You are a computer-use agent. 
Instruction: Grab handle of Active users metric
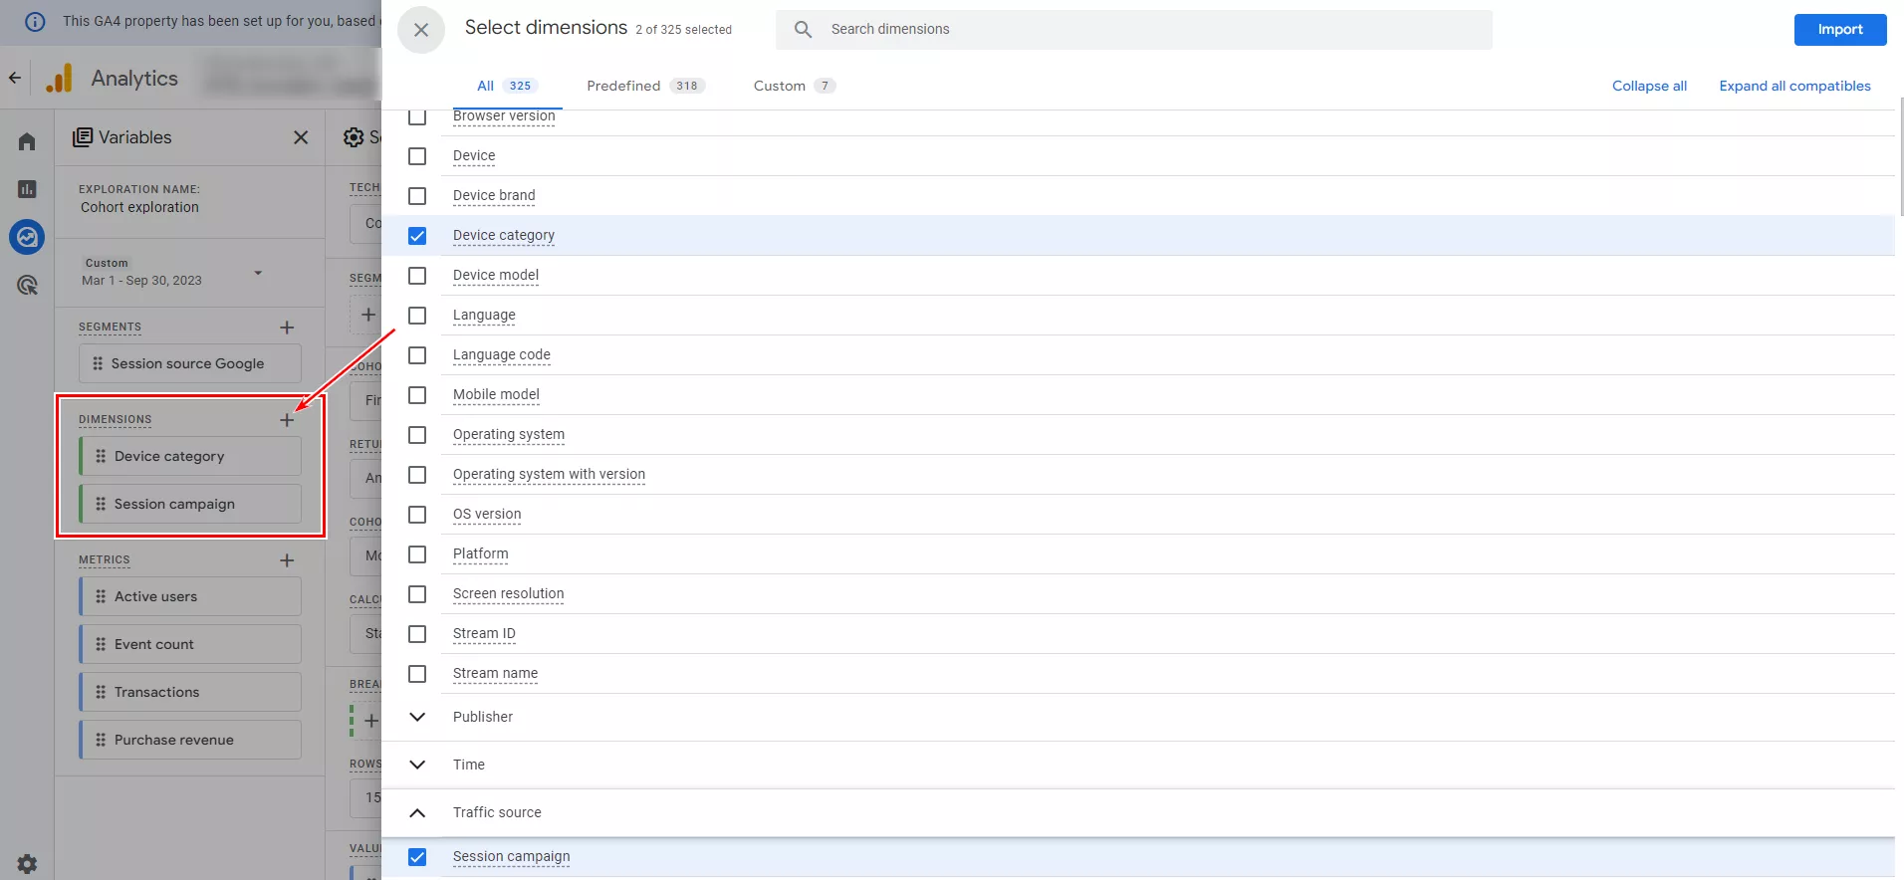101,596
